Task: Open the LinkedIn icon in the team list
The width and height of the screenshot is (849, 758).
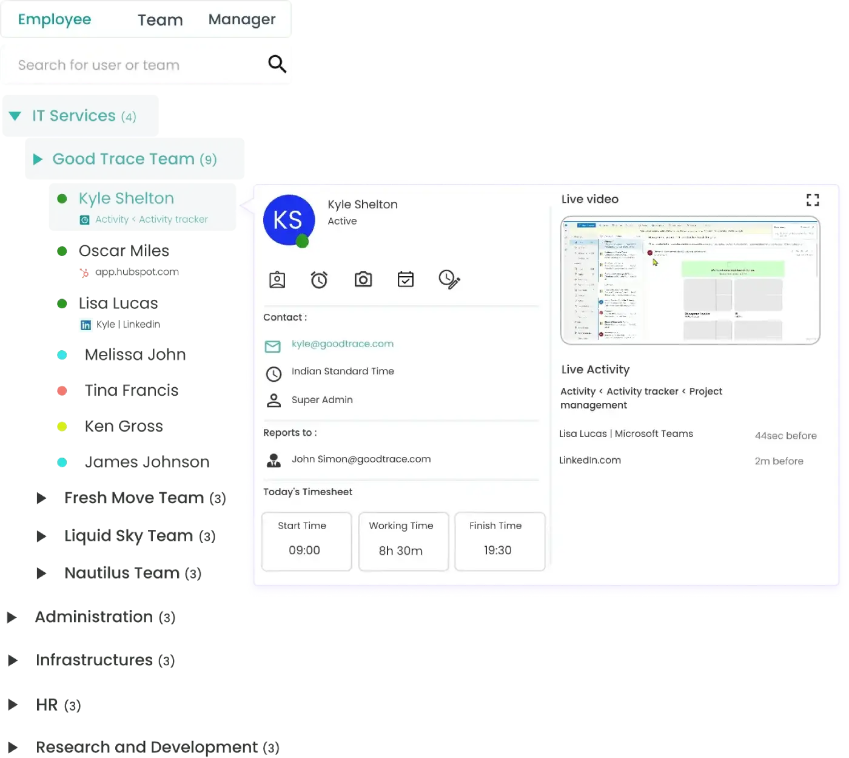Action: (x=87, y=325)
